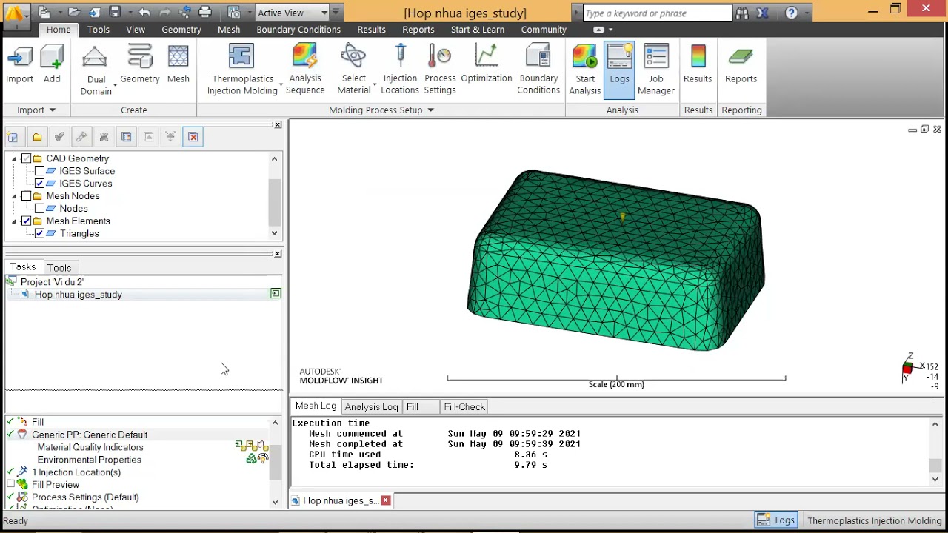Click the Print icon in quick access toolbar
Image resolution: width=948 pixels, height=533 pixels.
point(205,12)
